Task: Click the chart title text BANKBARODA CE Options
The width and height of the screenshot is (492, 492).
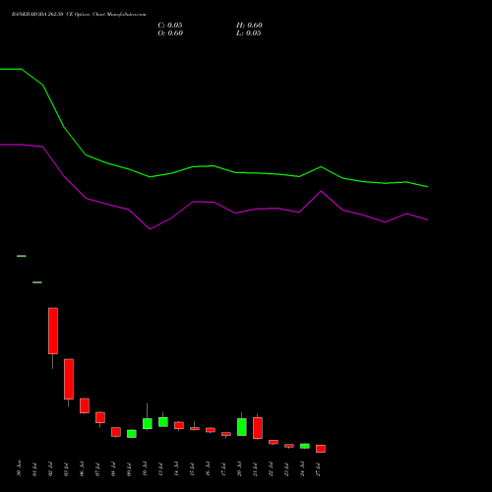Action: click(79, 14)
